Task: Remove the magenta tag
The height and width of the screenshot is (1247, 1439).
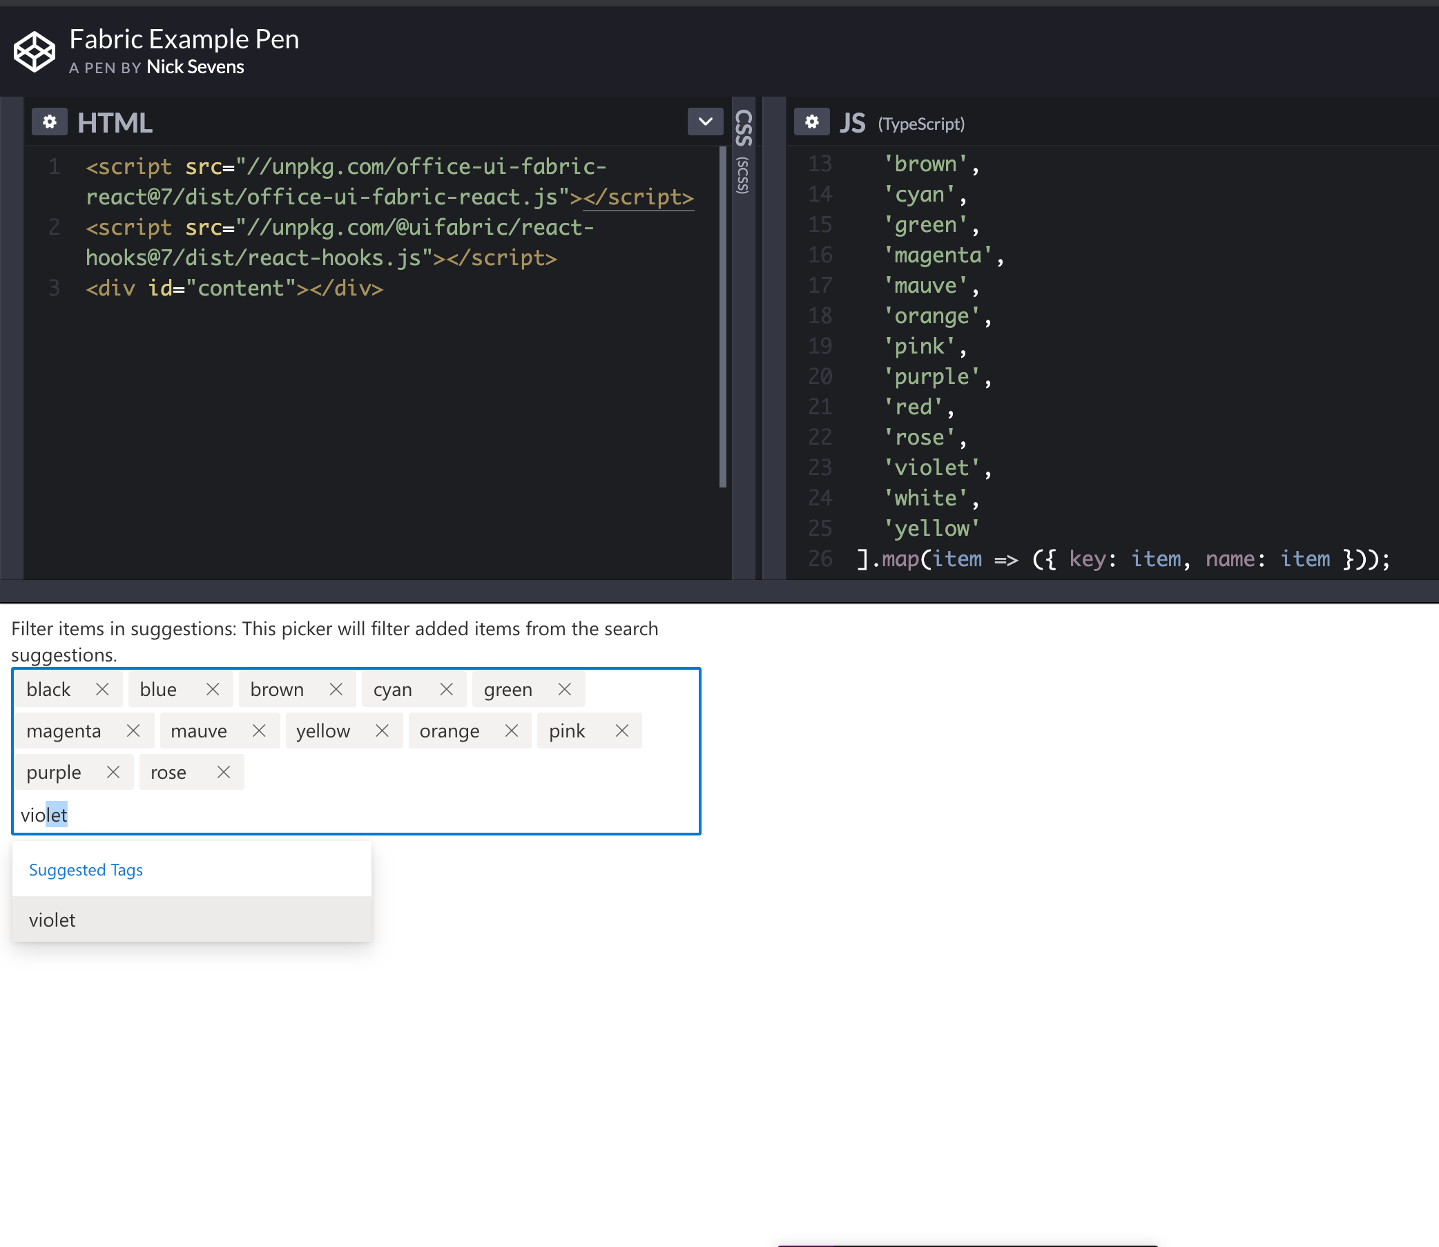Action: click(x=133, y=731)
